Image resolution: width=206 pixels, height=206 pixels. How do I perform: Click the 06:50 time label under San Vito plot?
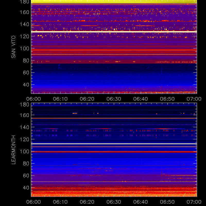pyautogui.click(x=167, y=99)
